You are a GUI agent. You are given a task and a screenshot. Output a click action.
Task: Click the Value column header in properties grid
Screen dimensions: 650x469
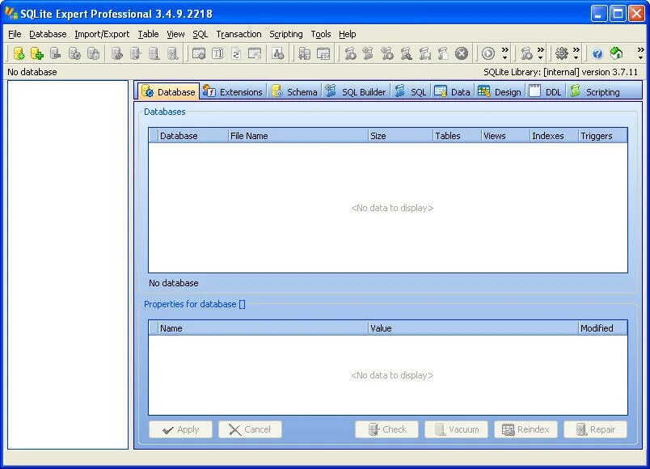coord(473,328)
